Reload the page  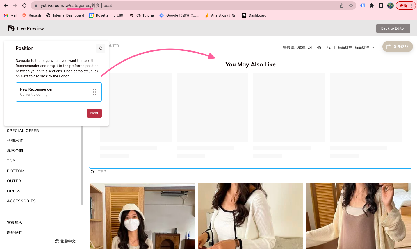(x=25, y=6)
